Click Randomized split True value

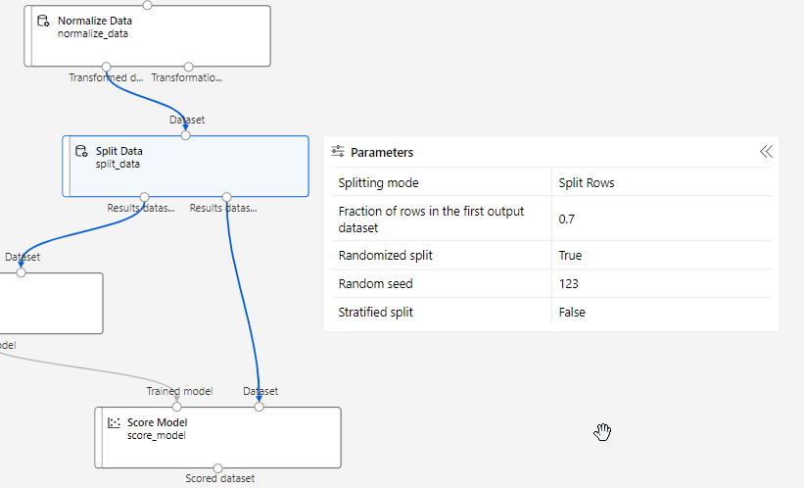pos(570,255)
